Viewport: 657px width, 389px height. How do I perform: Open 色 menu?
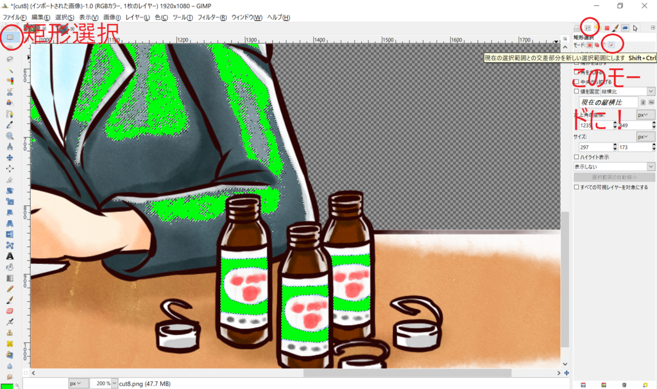tap(161, 17)
